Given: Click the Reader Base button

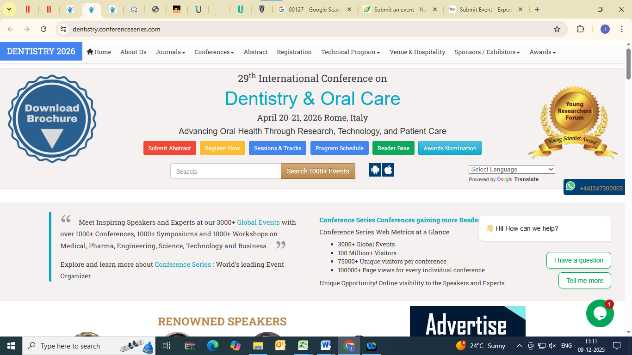Looking at the screenshot, I should tap(393, 148).
